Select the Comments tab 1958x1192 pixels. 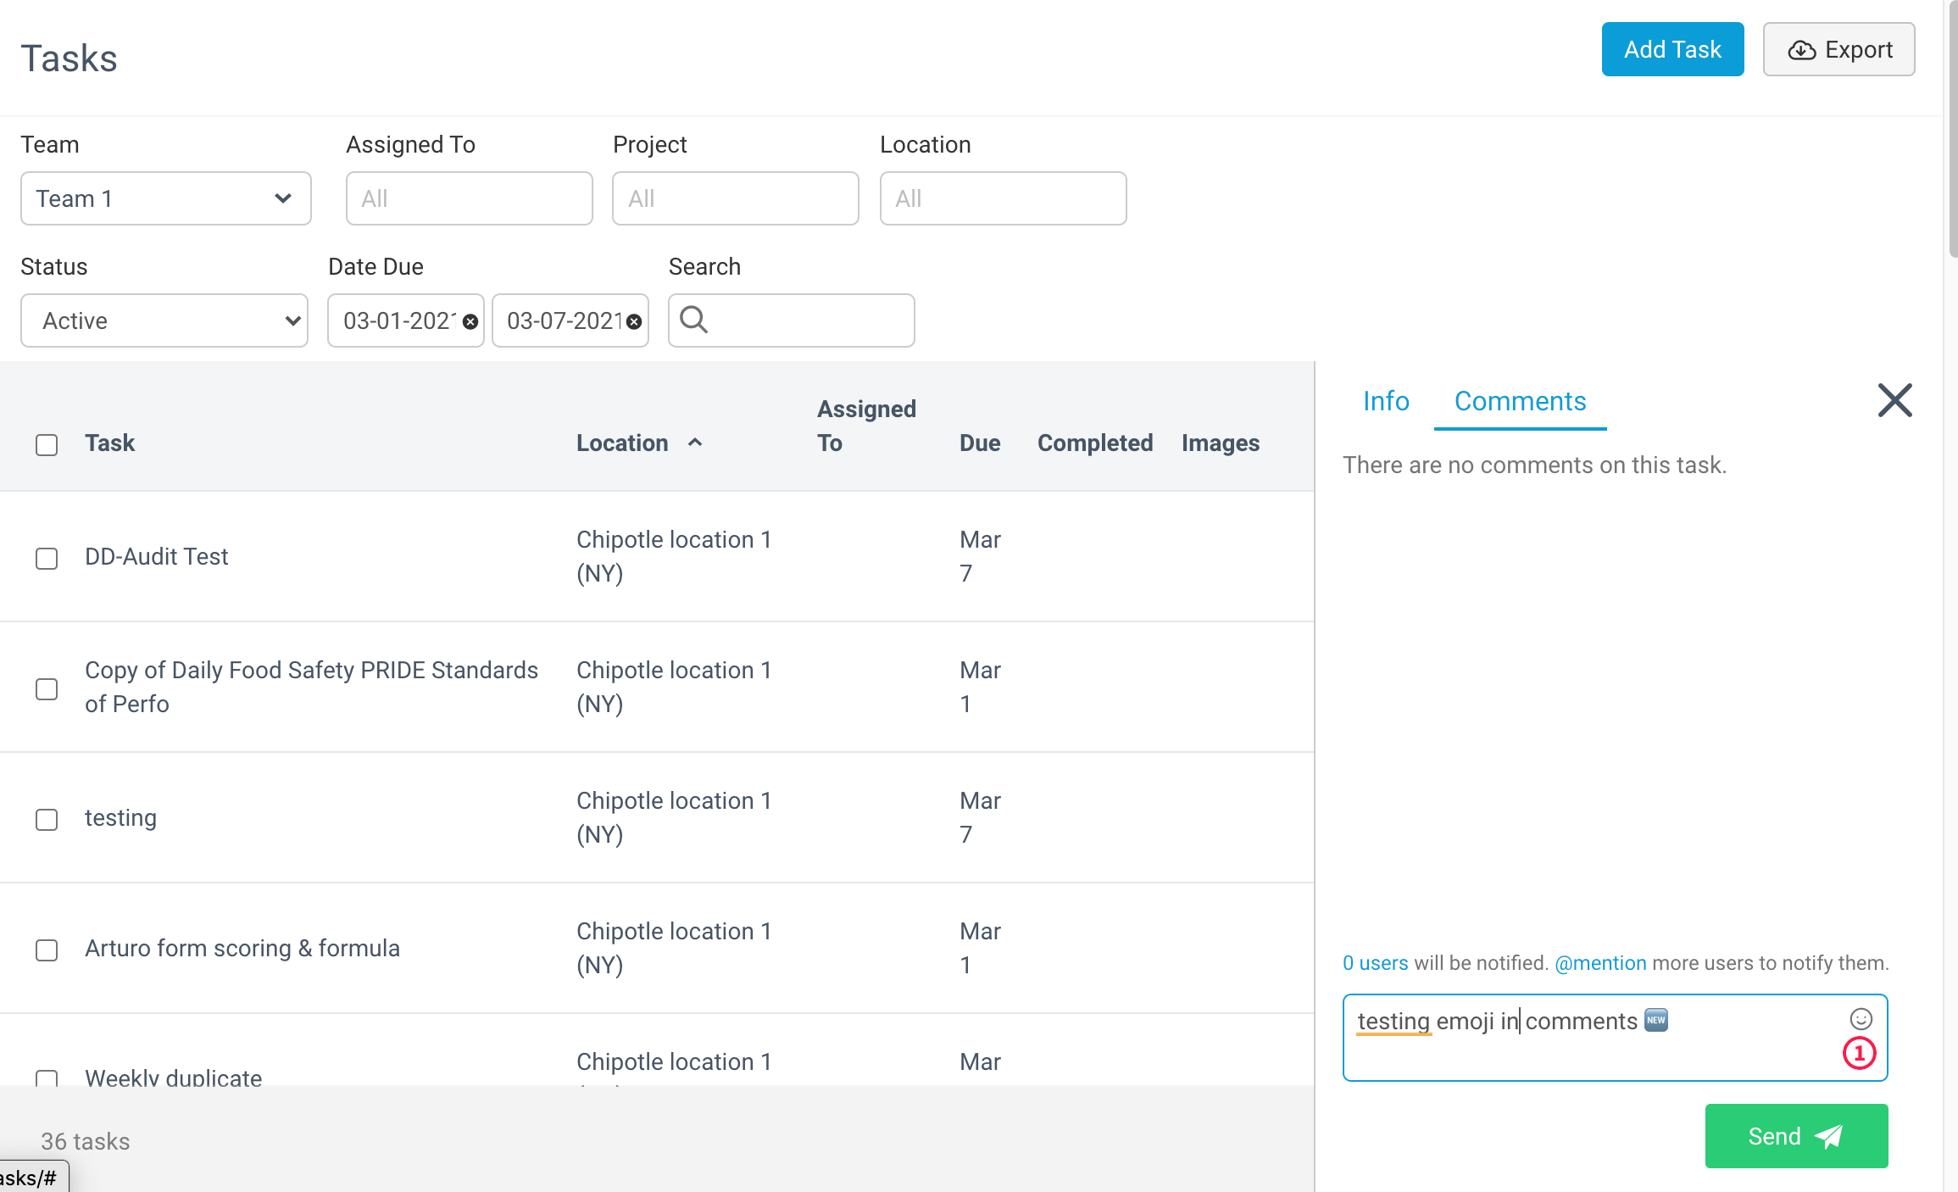click(1520, 400)
